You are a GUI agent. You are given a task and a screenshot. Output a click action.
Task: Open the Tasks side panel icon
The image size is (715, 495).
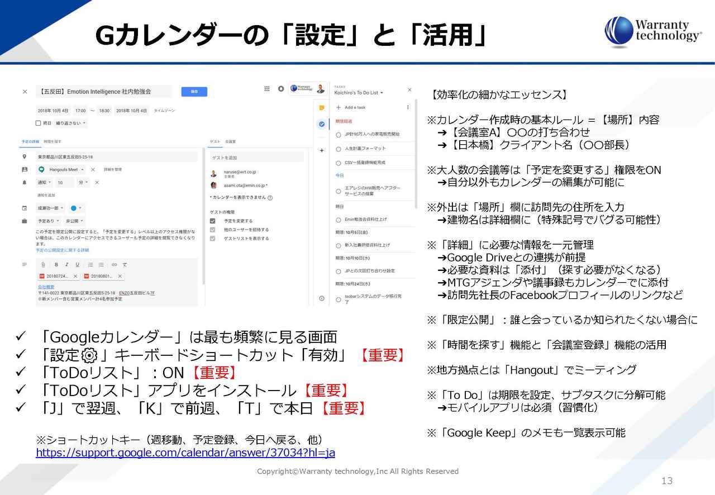[x=321, y=124]
